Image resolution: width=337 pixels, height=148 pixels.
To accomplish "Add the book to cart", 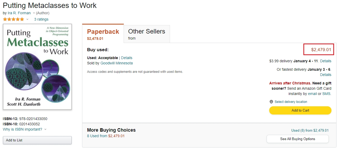I will [x=300, y=110].
